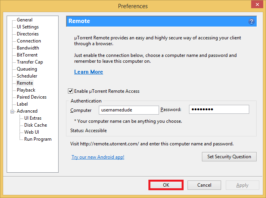Click the Learn More link
This screenshot has height=198, width=266.
click(x=89, y=72)
